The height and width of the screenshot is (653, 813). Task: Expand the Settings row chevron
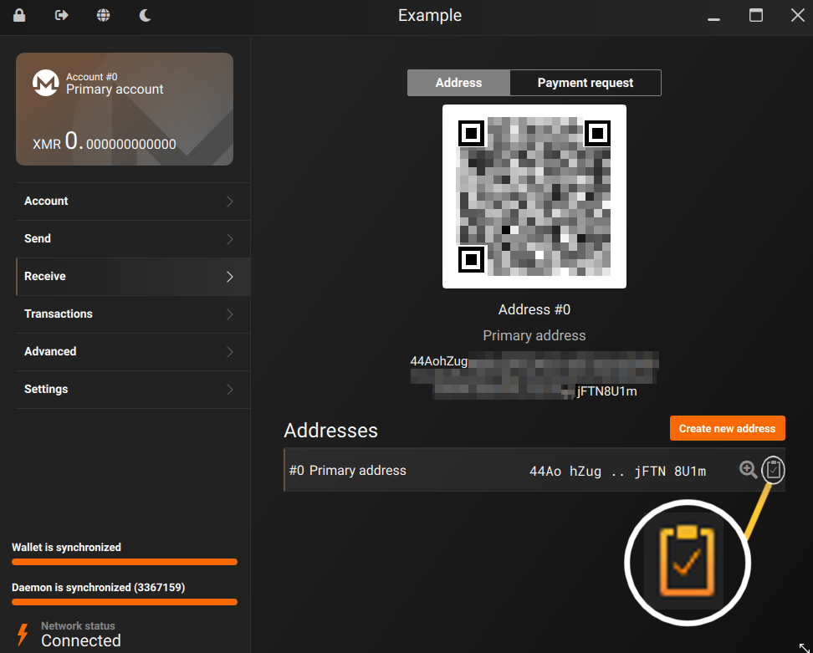click(x=230, y=390)
